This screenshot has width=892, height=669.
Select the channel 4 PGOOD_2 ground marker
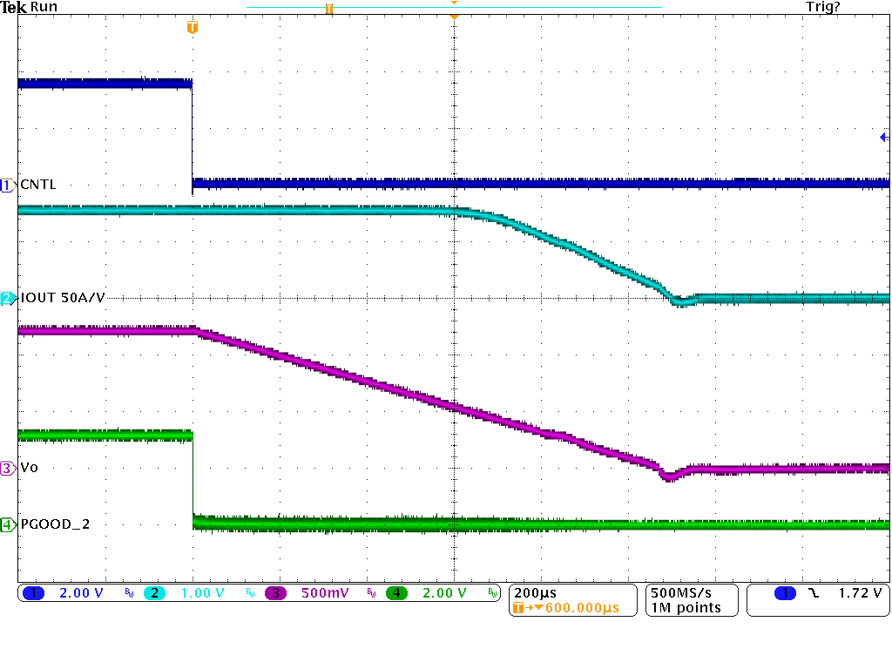pos(9,524)
